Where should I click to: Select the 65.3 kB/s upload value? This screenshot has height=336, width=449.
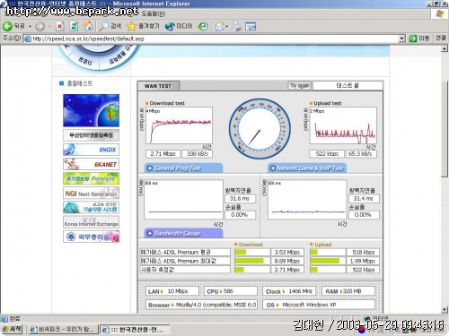pos(361,154)
